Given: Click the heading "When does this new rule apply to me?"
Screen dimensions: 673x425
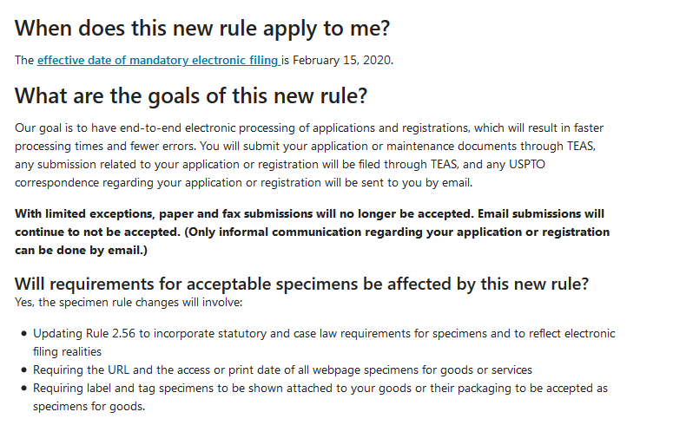Looking at the screenshot, I should tap(202, 28).
